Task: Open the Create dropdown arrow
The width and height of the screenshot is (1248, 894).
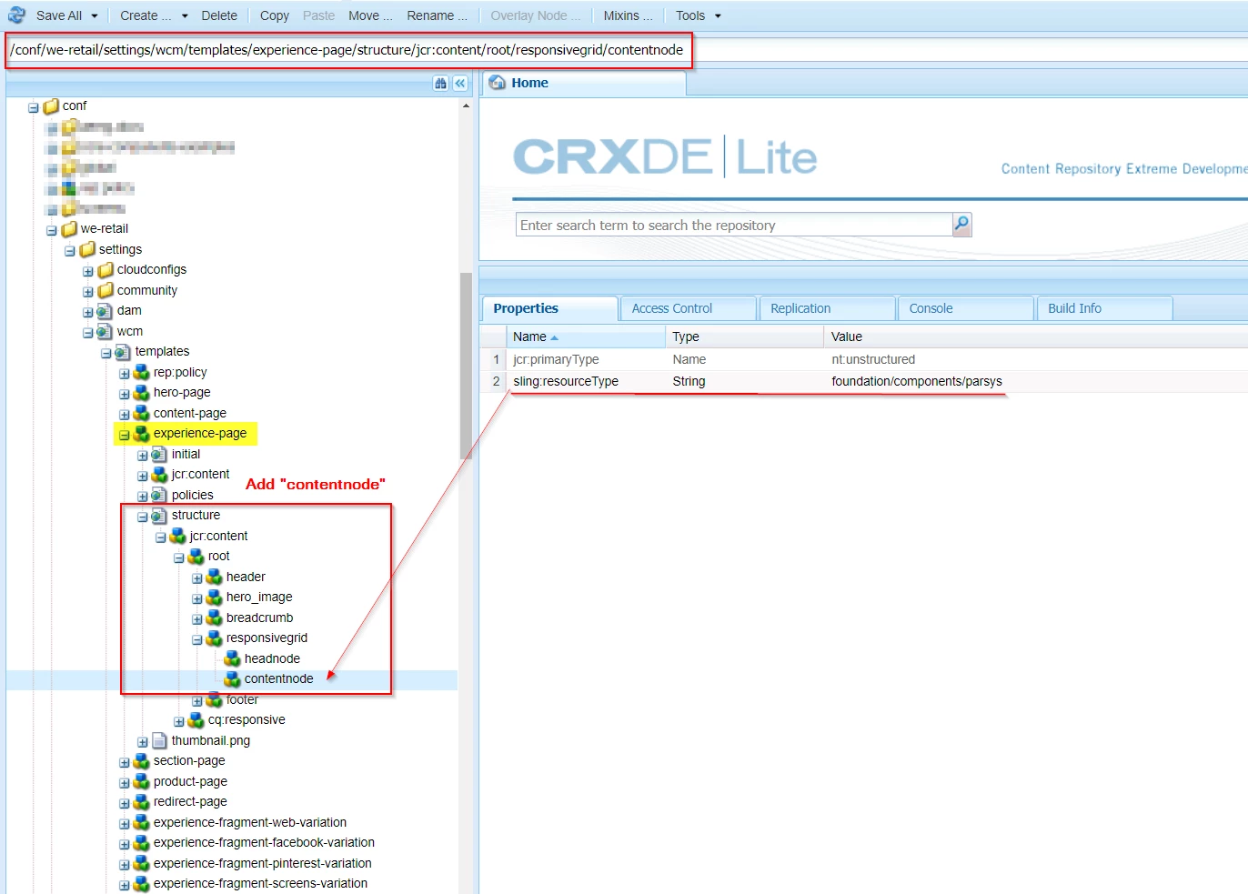Action: pyautogui.click(x=185, y=16)
